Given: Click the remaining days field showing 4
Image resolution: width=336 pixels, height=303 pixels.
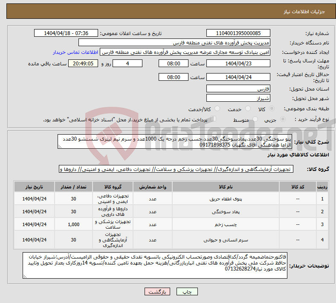Looking at the screenshot, I should tap(127, 63).
